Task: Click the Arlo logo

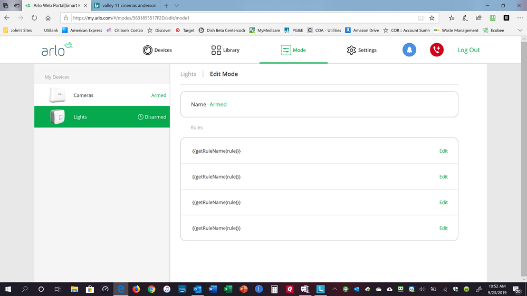Action: [x=57, y=50]
